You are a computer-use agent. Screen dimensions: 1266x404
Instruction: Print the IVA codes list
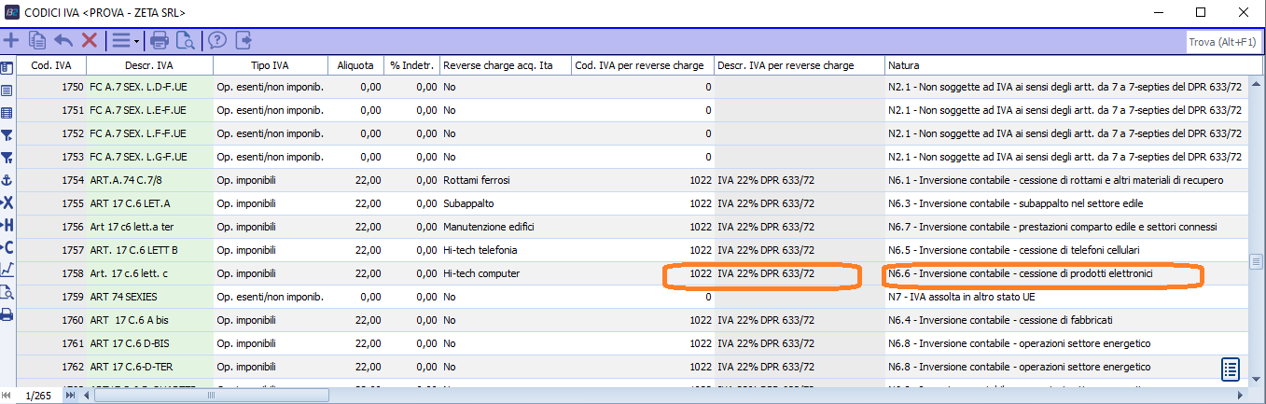click(160, 40)
